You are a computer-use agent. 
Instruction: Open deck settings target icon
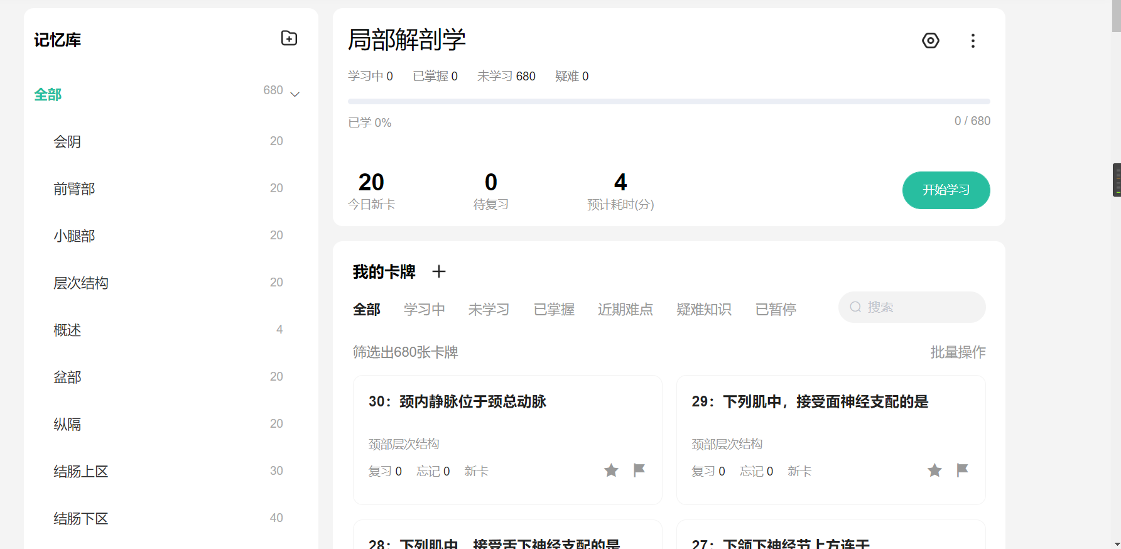931,41
